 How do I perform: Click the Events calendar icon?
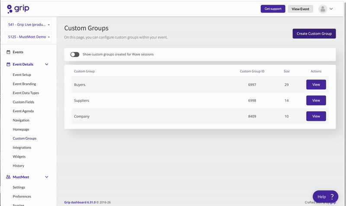(9, 52)
